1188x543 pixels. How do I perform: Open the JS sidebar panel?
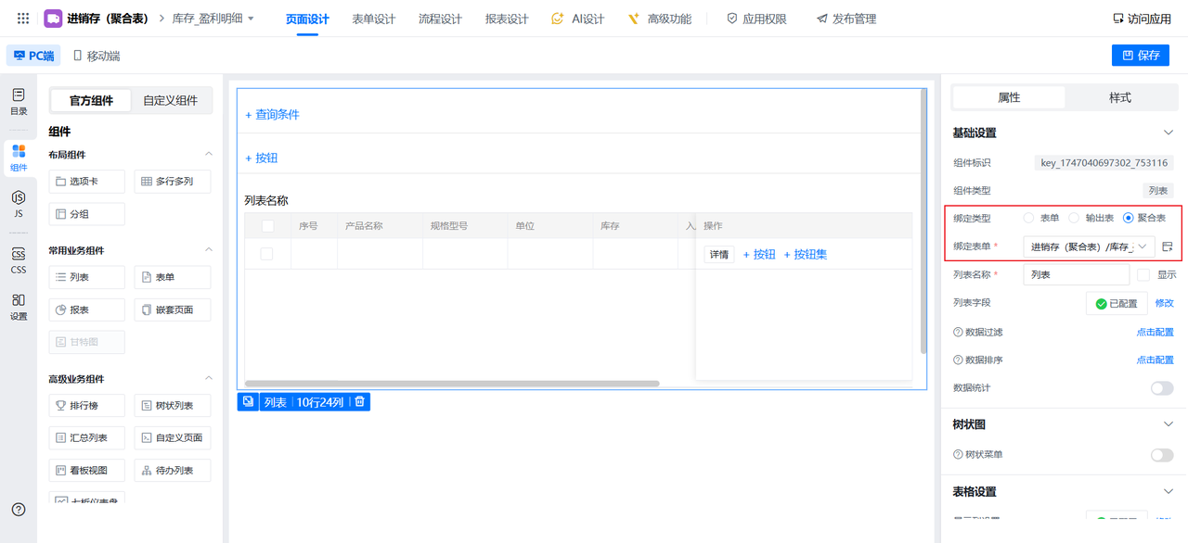pos(19,204)
